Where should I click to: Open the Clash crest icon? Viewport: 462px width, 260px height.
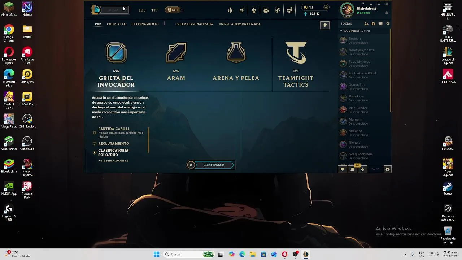click(254, 10)
